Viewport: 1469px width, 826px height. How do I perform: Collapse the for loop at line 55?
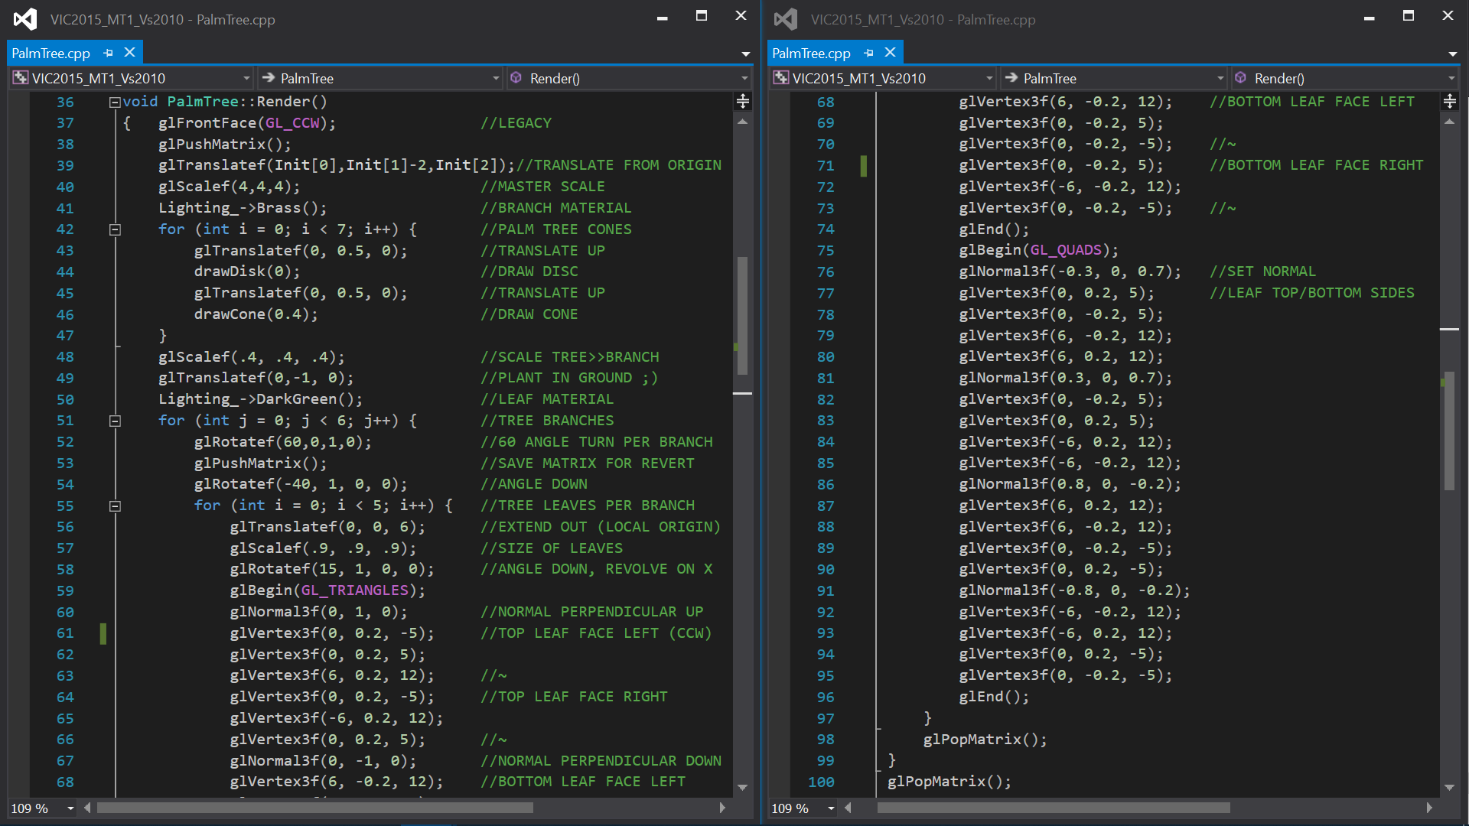(115, 506)
